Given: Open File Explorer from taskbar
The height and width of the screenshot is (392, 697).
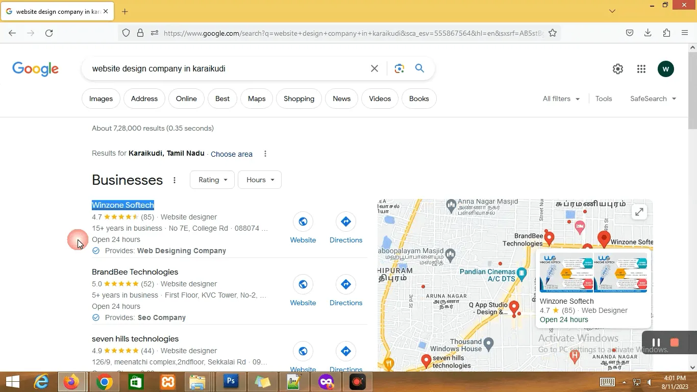Looking at the screenshot, I should (198, 382).
